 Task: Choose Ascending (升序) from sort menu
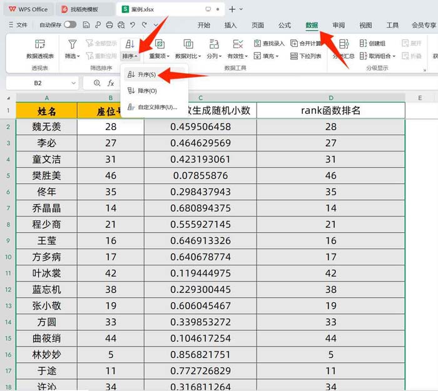[x=155, y=74]
